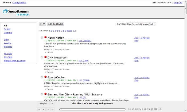Click the vertical scrollbar thumb

coord(186,8)
